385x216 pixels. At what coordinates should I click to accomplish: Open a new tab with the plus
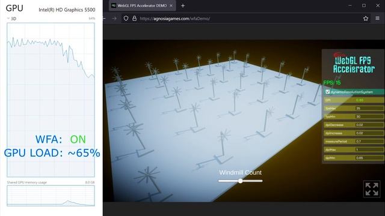click(183, 5)
